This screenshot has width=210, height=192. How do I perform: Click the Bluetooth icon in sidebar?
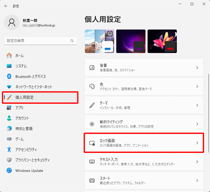click(x=9, y=76)
